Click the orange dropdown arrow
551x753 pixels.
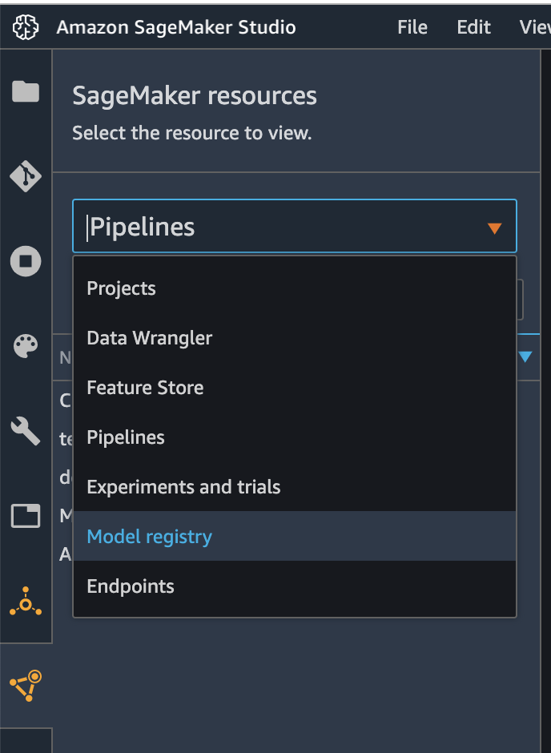coord(494,228)
